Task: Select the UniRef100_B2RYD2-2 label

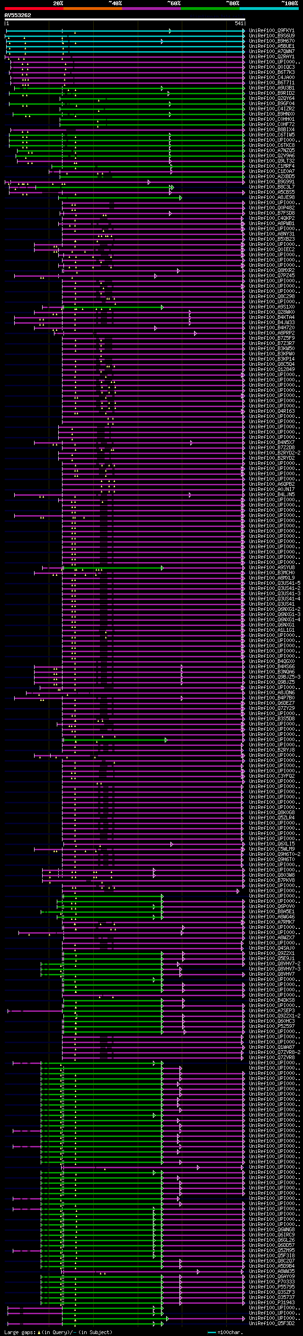Action: [275, 453]
